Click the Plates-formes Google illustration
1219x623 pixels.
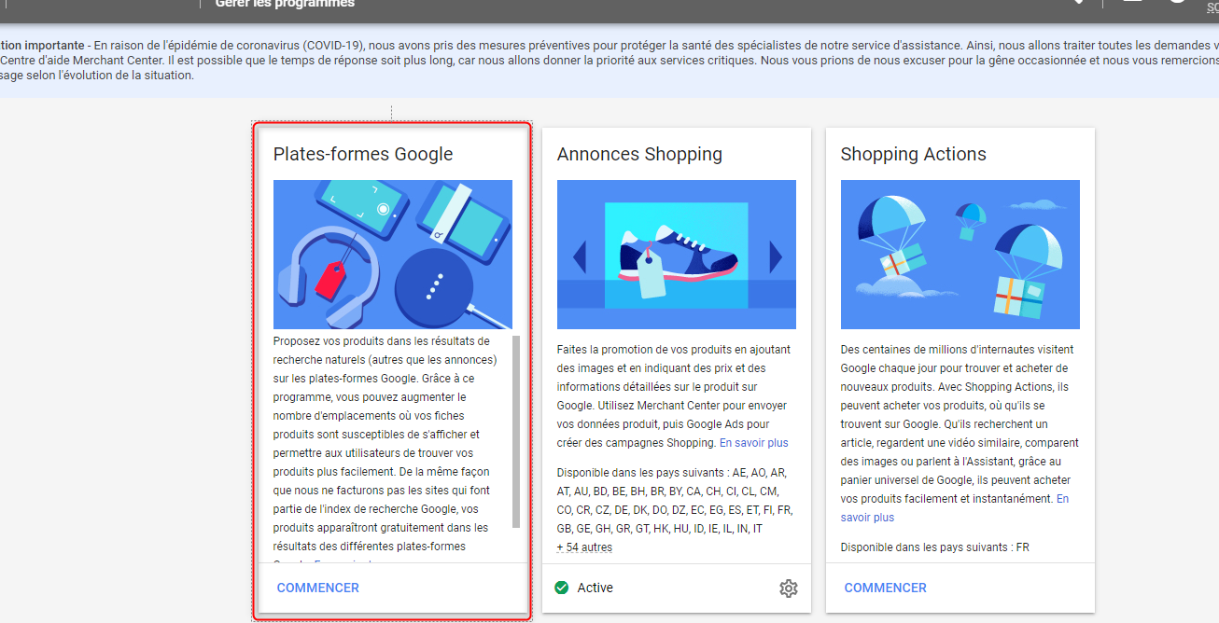point(393,255)
